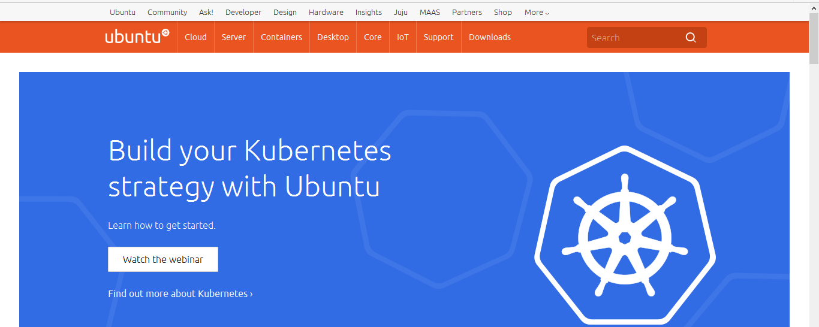Open the Insights link

(x=368, y=12)
